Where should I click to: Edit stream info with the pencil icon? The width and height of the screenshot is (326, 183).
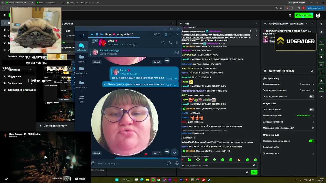(x=307, y=24)
